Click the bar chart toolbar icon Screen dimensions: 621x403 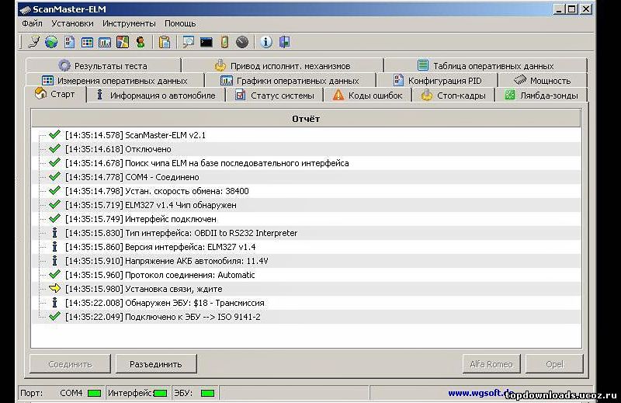[105, 42]
